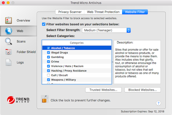Image resolution: width=172 pixels, height=115 pixels.
Task: Switch to the Privacy Scanner tab
Action: coord(70,12)
